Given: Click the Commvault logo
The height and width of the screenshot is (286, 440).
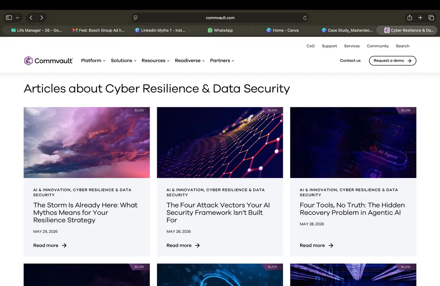Looking at the screenshot, I should tap(49, 61).
